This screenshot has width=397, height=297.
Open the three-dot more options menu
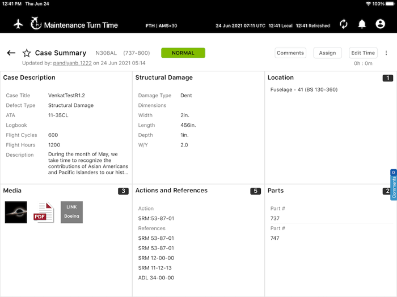[386, 53]
